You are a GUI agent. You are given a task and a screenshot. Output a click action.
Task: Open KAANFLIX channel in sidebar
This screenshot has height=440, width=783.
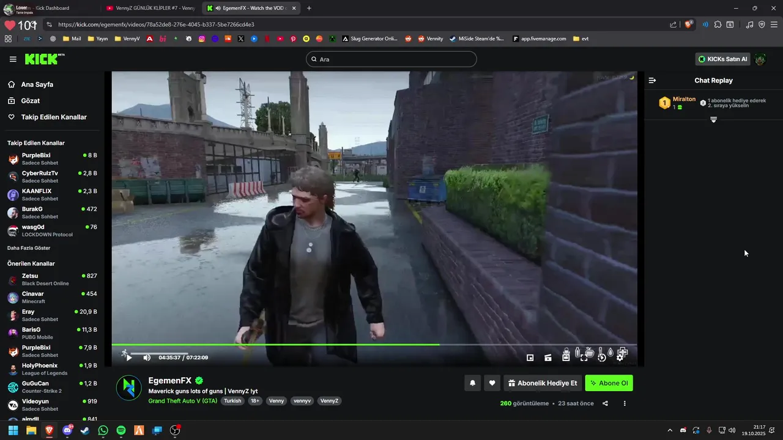tap(52, 194)
